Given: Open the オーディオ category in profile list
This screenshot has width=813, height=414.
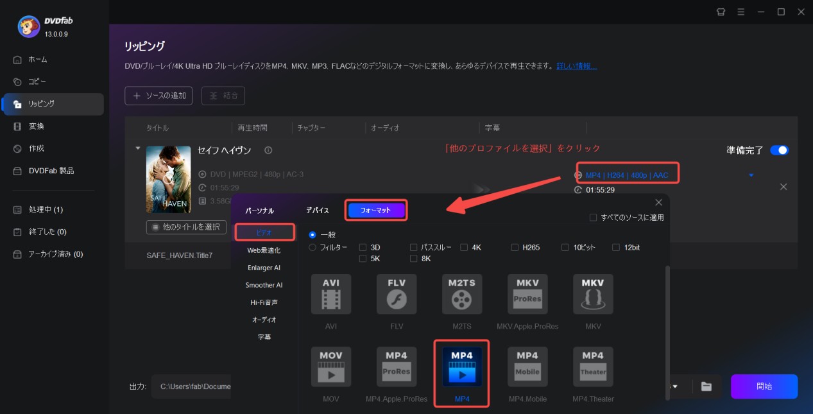Looking at the screenshot, I should tap(264, 319).
